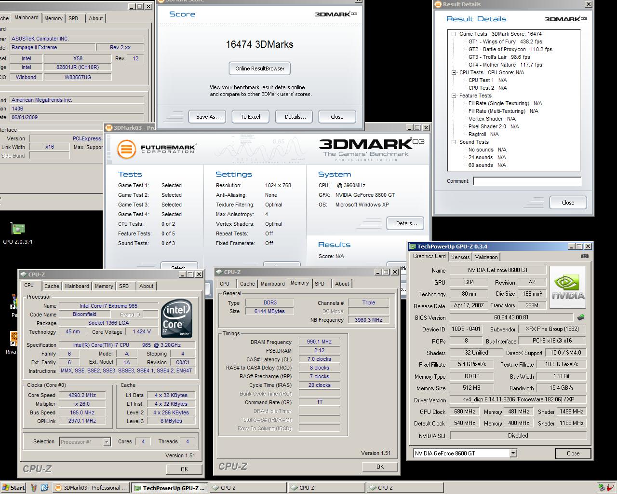Collapse the Sound Tests tree node
This screenshot has width=617, height=494.
tap(454, 142)
